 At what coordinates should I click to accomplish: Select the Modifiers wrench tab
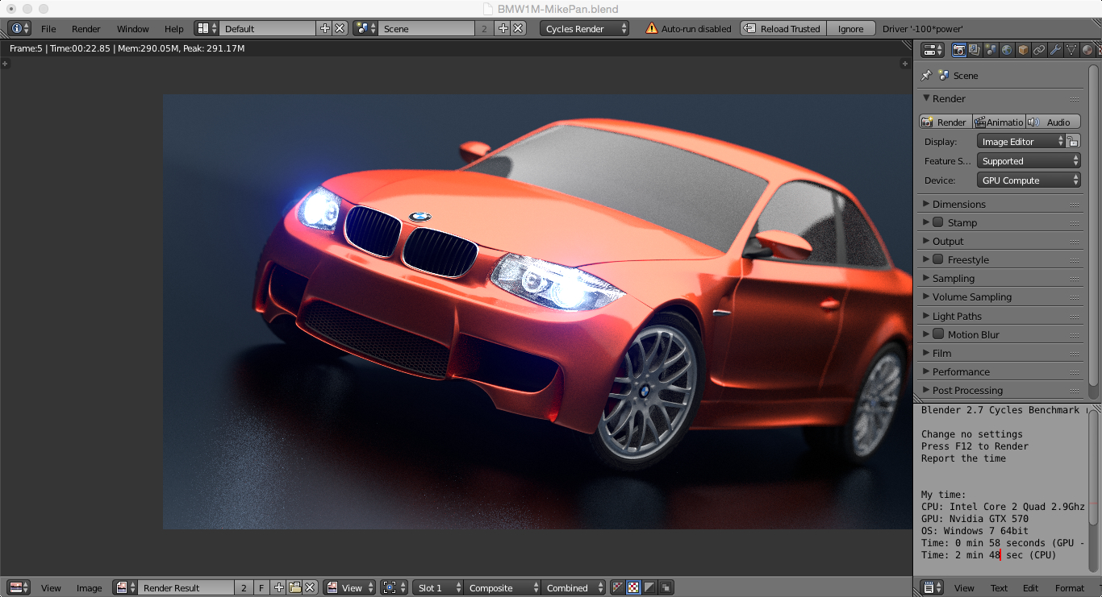pyautogui.click(x=1055, y=50)
